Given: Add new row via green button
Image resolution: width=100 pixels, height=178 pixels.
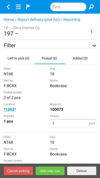Looking at the screenshot, I should (50, 171).
